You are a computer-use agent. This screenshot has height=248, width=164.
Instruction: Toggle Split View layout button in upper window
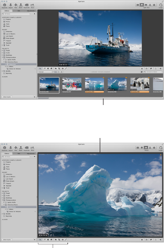[x=142, y=5]
